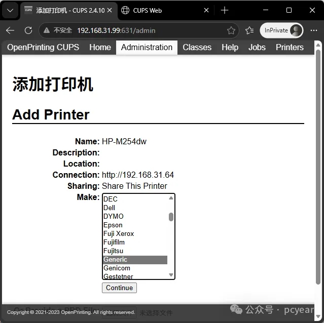Click the Continue button
324x323 pixels.
click(x=119, y=288)
